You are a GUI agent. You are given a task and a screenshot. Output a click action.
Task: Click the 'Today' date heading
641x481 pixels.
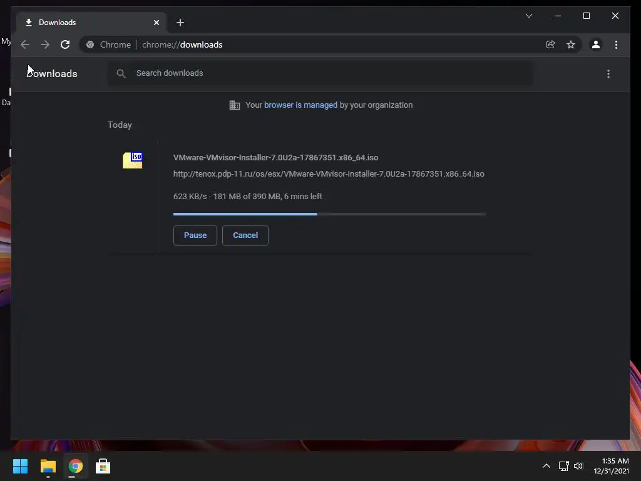click(x=120, y=125)
